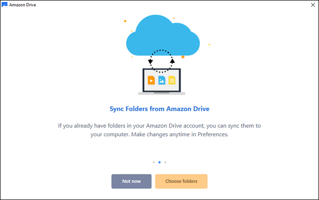The width and height of the screenshot is (319, 200).
Task: Select the active blue middle page dot
Action: (x=159, y=162)
